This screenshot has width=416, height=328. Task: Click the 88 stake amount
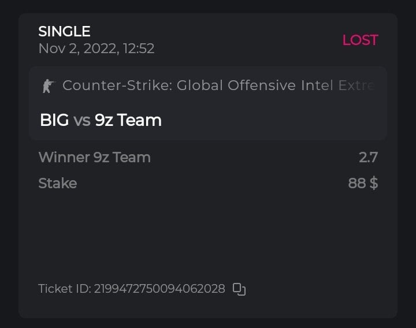356,184
